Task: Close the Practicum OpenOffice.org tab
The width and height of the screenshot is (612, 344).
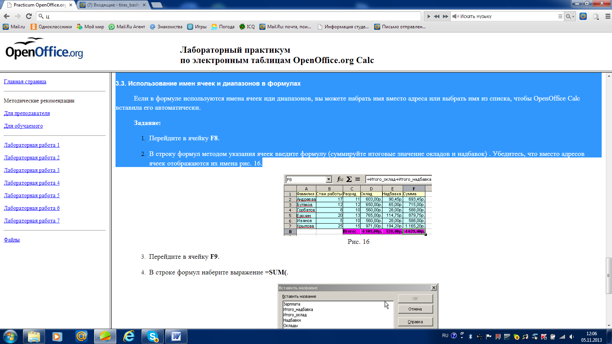Action: click(x=71, y=5)
